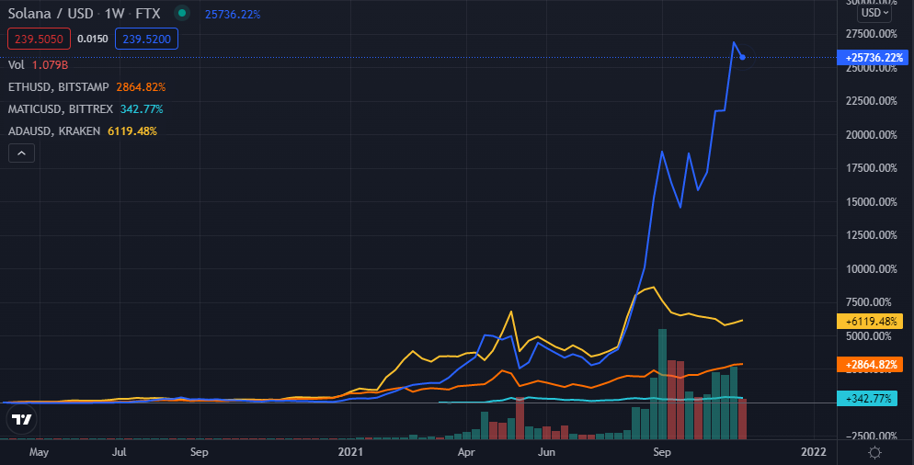914x465 pixels.
Task: Click the 20000.00% scale label
Action: tap(872, 134)
